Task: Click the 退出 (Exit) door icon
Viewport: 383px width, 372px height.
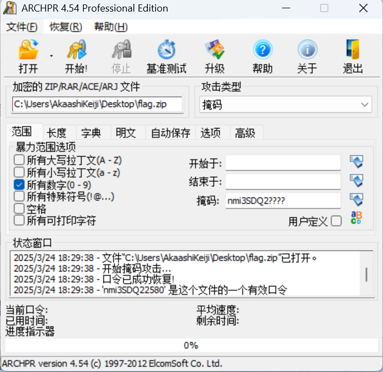Action: coord(353,50)
